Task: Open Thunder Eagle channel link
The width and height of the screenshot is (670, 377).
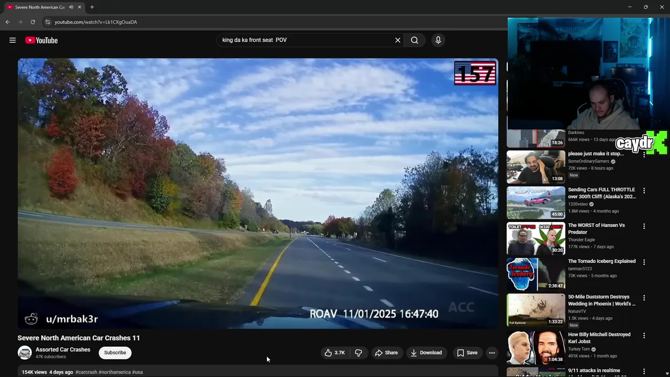Action: point(582,240)
